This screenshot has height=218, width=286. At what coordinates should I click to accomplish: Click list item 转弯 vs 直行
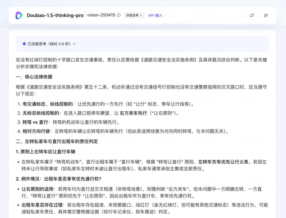[35, 122]
